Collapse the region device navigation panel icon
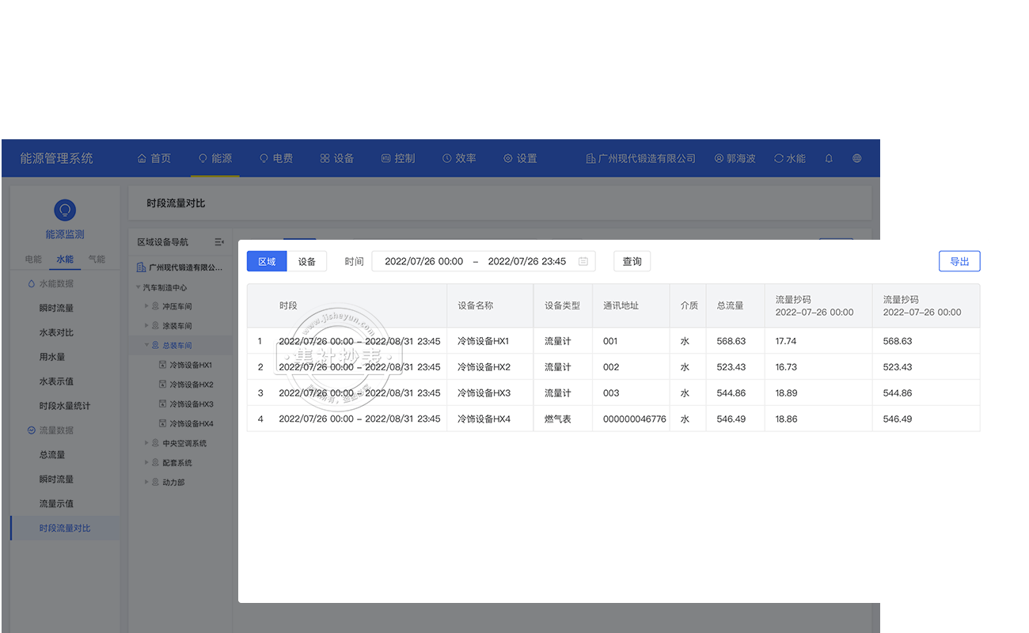This screenshot has height=633, width=1029. (219, 242)
